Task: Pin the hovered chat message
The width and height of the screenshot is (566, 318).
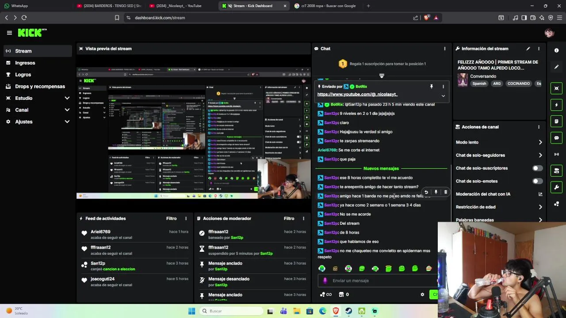Action: pos(436,192)
